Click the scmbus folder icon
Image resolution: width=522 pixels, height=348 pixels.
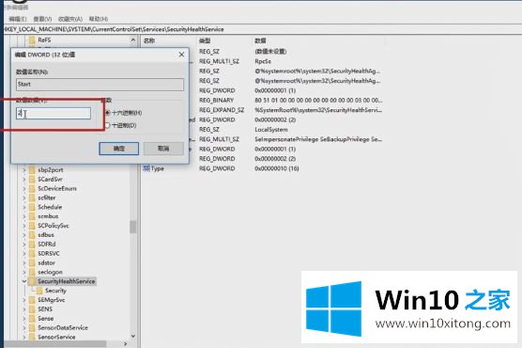tap(32, 216)
